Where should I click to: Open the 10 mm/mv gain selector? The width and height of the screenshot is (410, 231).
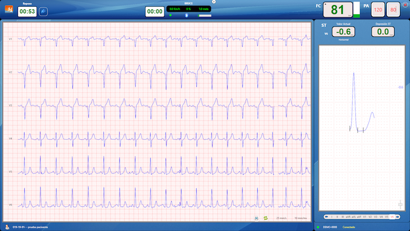coord(300,218)
